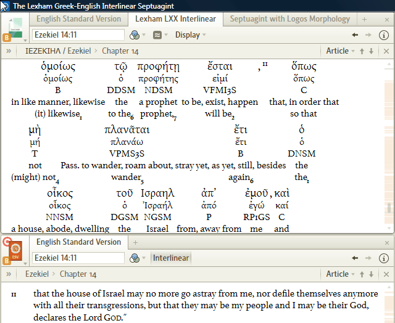
Task: Open visual filters menu in top panel
Action: [135, 35]
